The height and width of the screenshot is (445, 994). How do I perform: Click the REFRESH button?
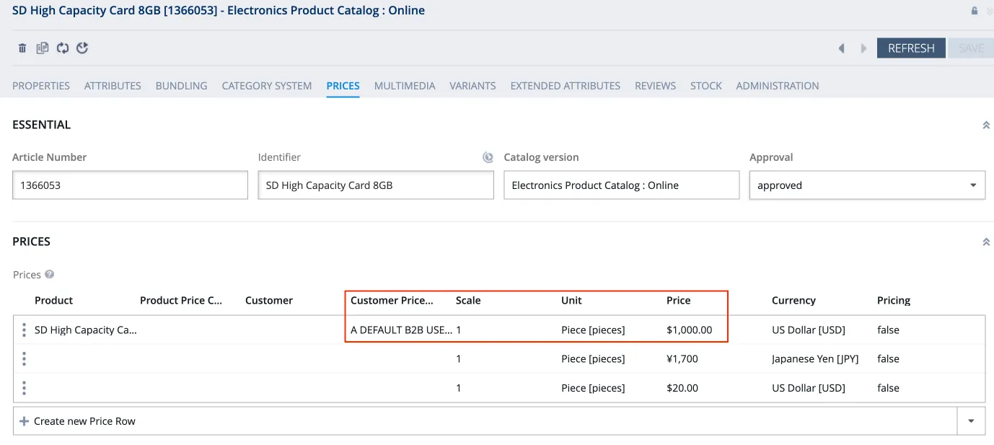[911, 48]
